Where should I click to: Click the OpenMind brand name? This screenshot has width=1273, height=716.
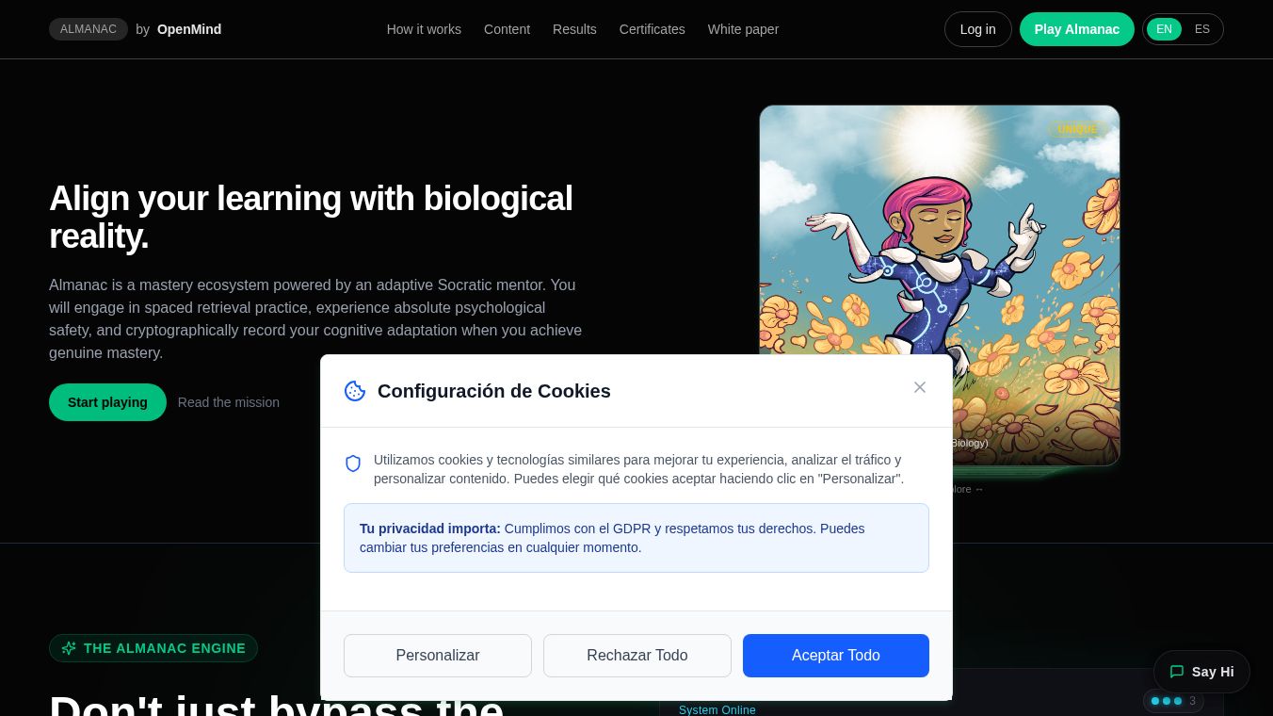click(x=189, y=29)
